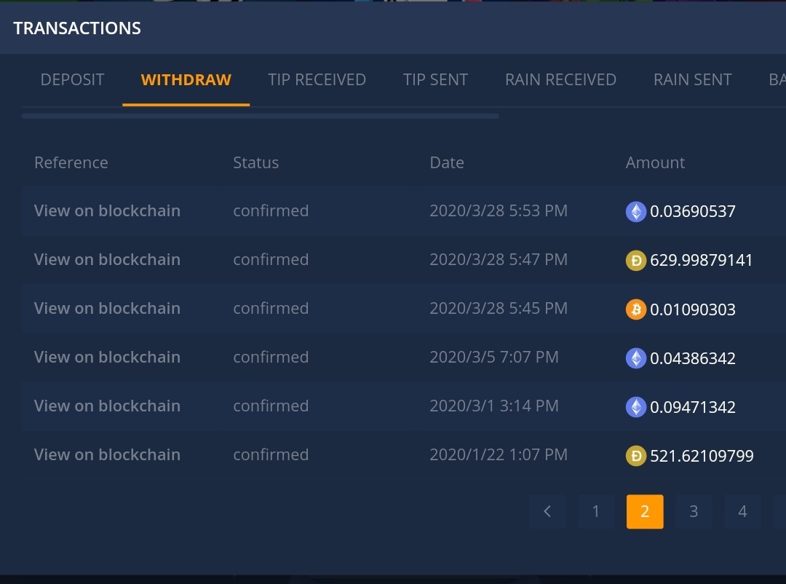View 2020/3/5 transaction on blockchain
The width and height of the screenshot is (786, 584).
107,357
